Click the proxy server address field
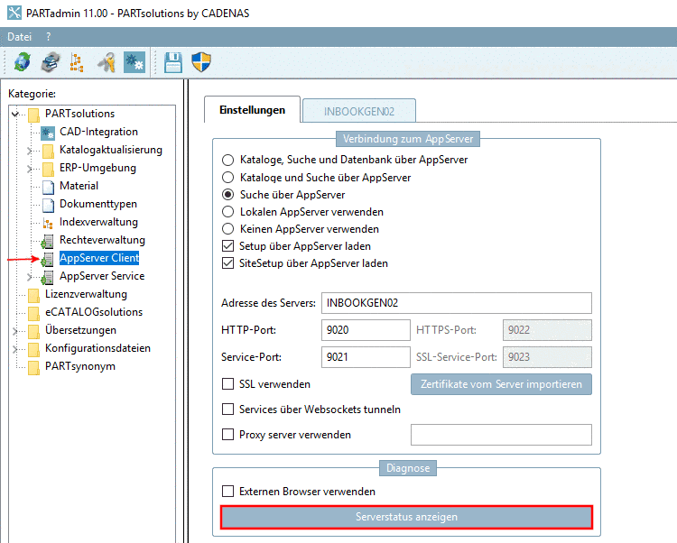The image size is (677, 543). [x=501, y=435]
